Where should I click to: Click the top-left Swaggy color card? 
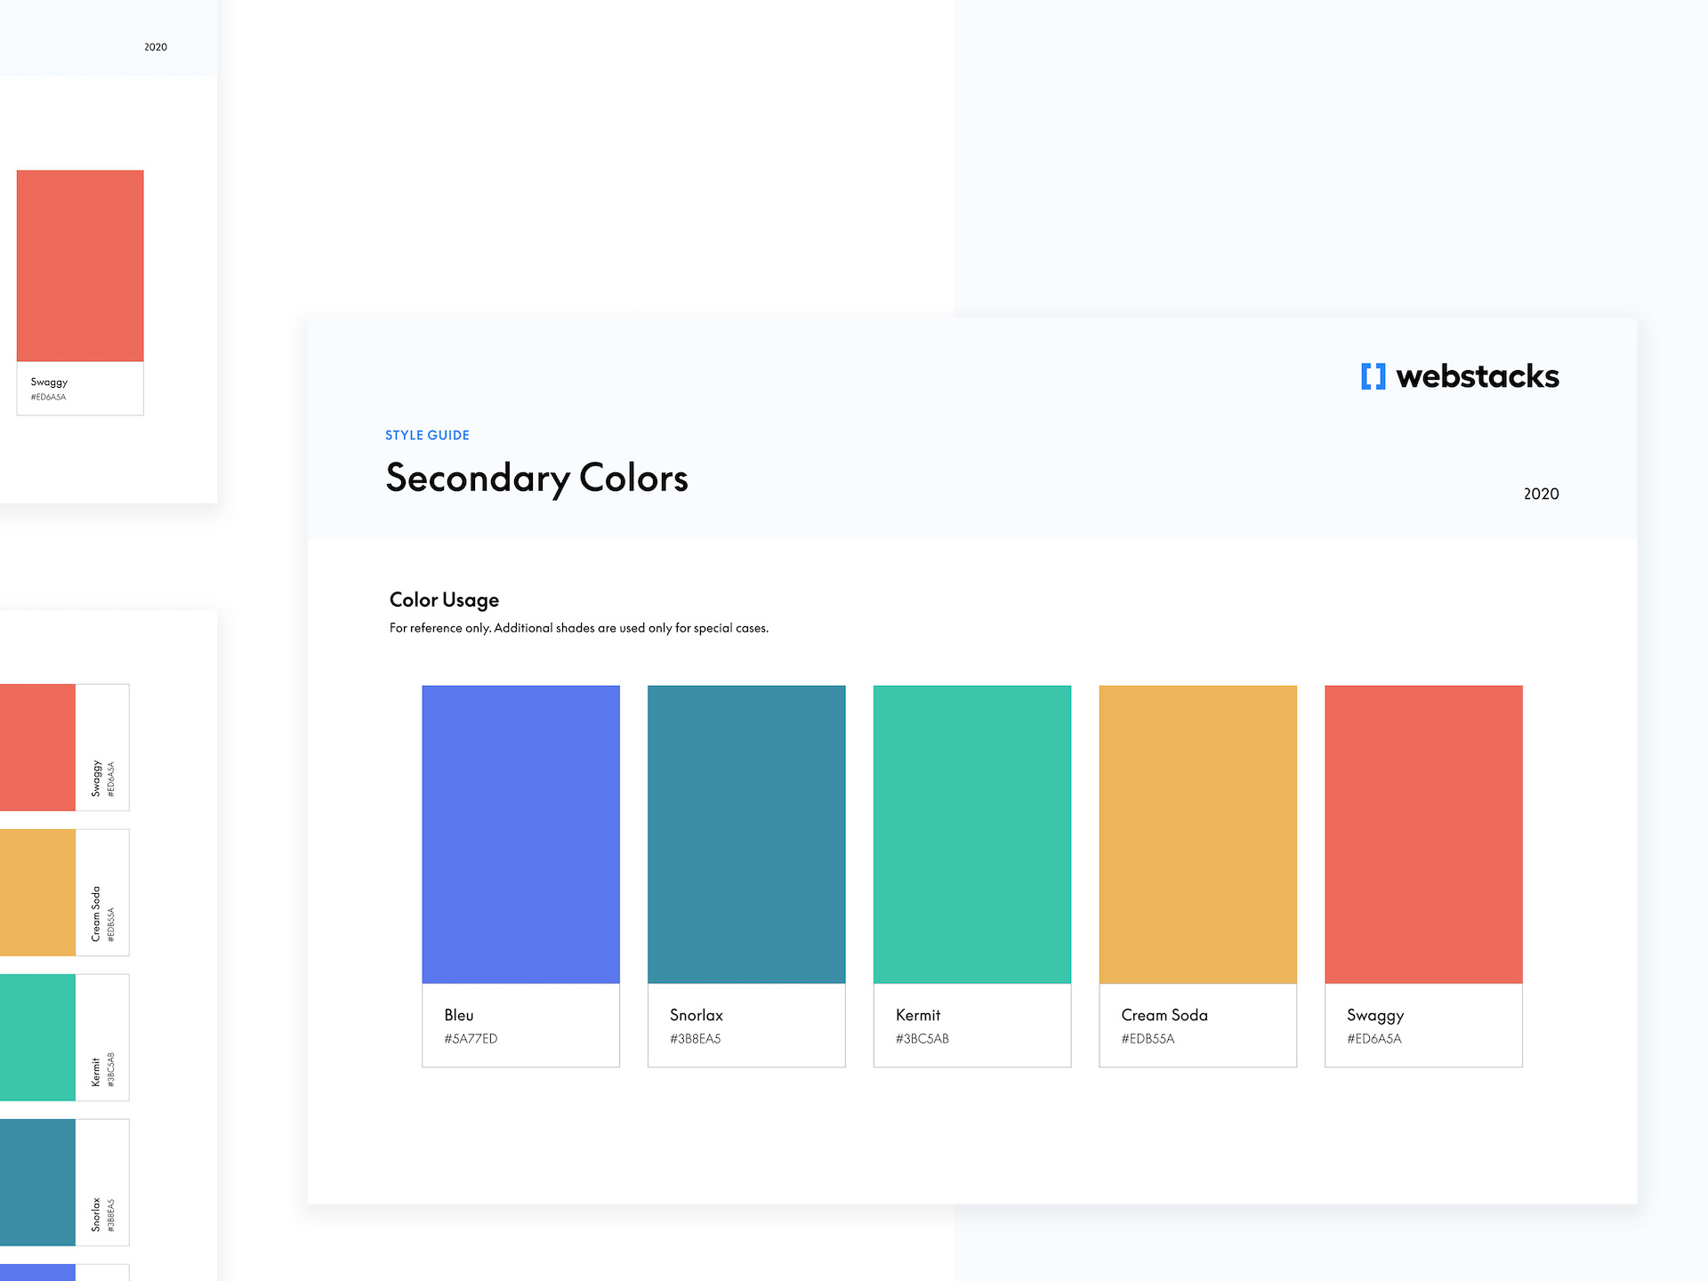tap(79, 265)
